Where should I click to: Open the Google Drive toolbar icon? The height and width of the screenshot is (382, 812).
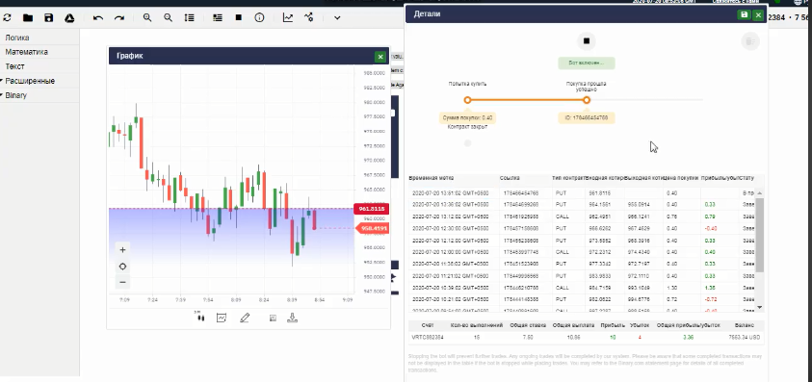pos(69,17)
